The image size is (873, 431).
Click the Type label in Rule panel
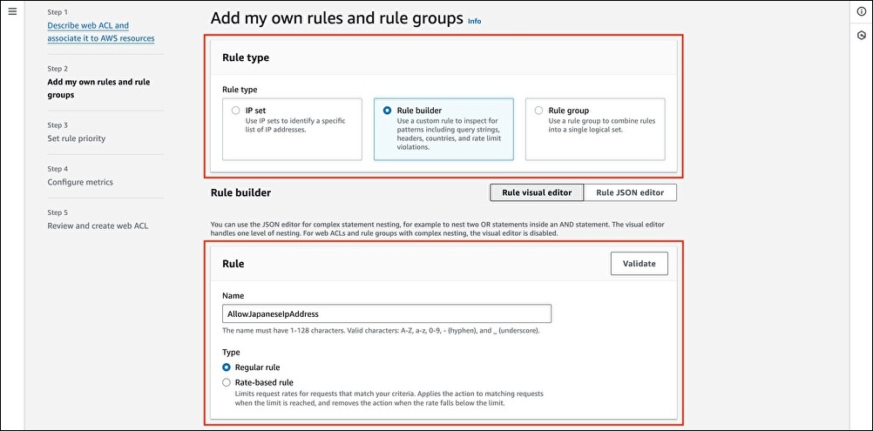click(231, 352)
